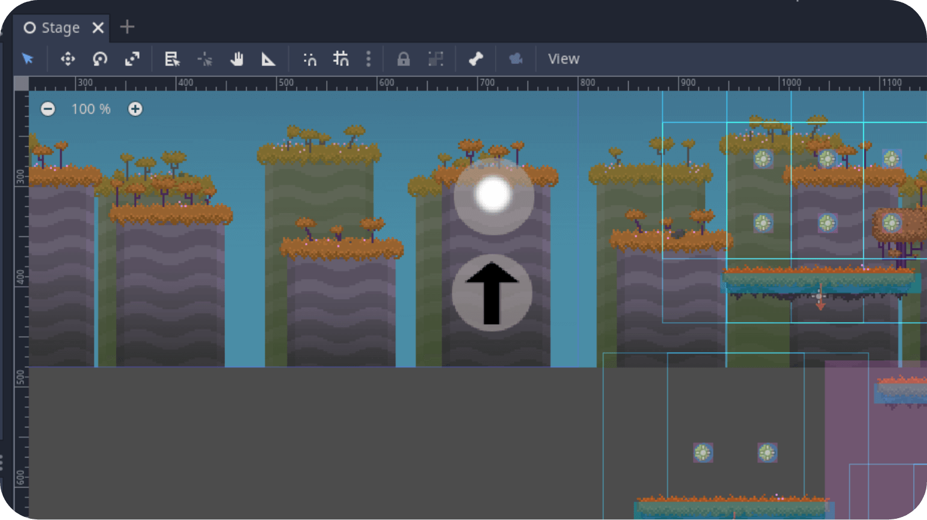Toggle smart snapping

(x=310, y=59)
